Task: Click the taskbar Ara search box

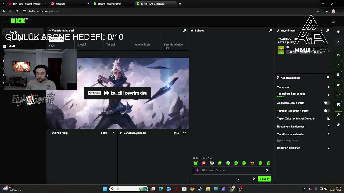Action: click(x=129, y=189)
